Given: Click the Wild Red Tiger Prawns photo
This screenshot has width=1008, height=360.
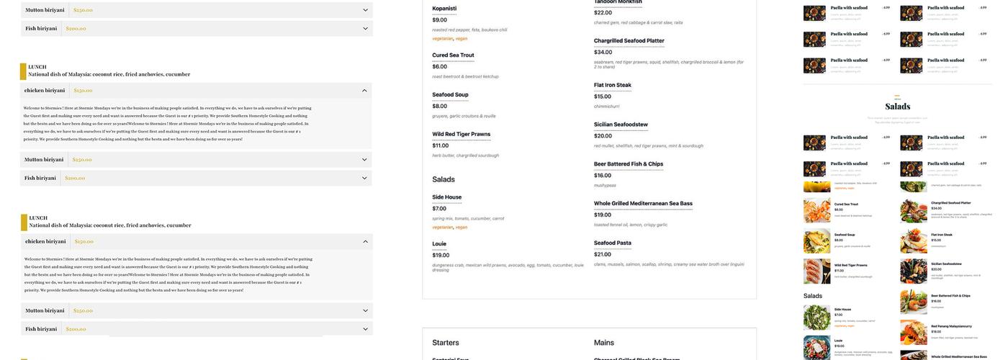Looking at the screenshot, I should [x=816, y=271].
